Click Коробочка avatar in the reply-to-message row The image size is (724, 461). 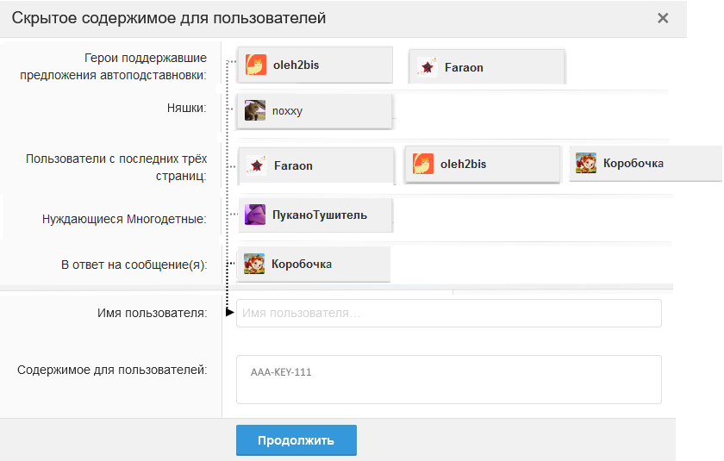[254, 264]
